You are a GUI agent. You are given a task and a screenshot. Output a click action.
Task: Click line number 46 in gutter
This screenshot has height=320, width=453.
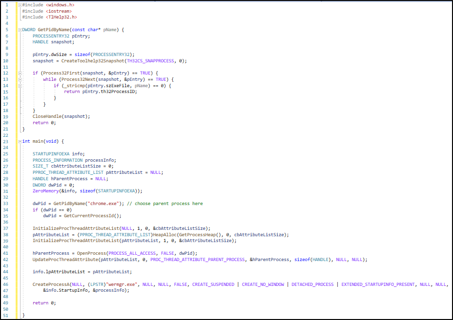(6, 284)
